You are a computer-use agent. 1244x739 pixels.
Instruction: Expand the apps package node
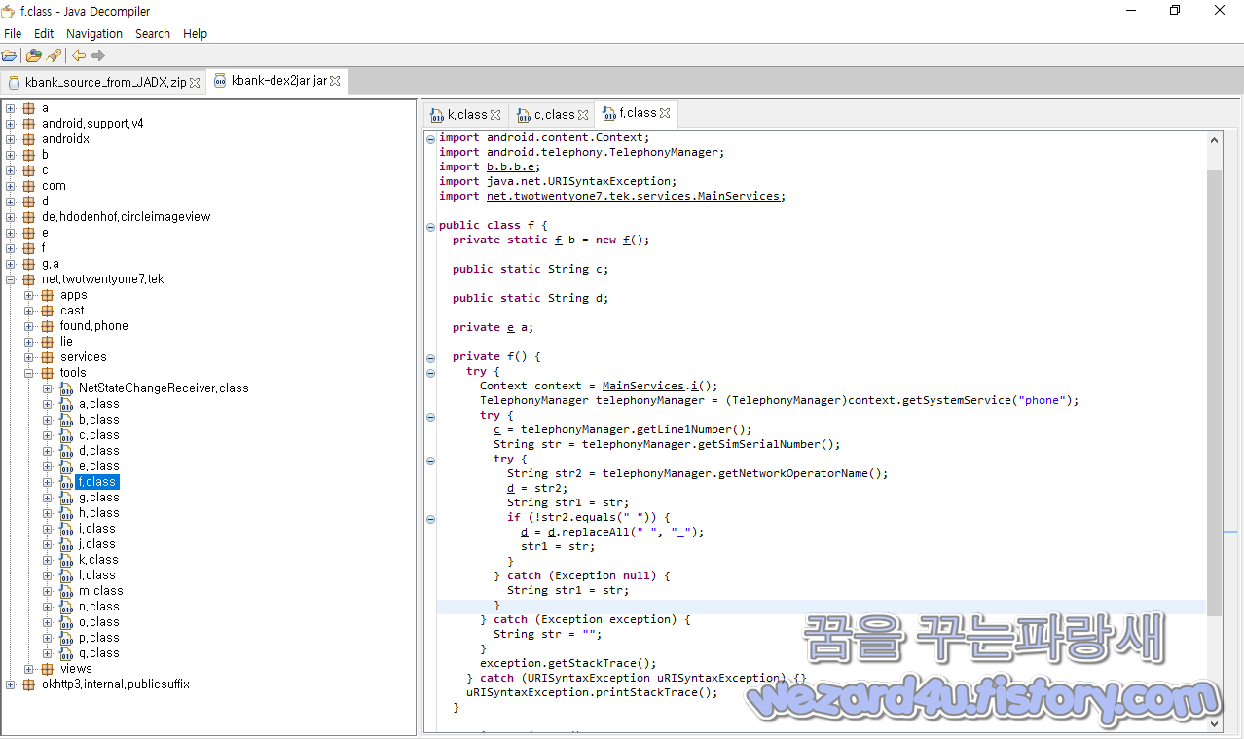29,295
